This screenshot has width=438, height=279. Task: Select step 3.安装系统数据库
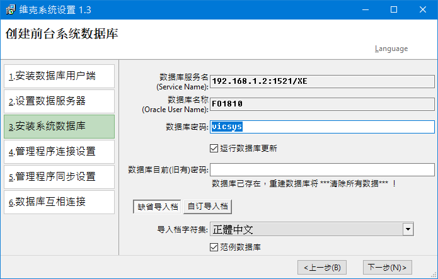point(59,127)
